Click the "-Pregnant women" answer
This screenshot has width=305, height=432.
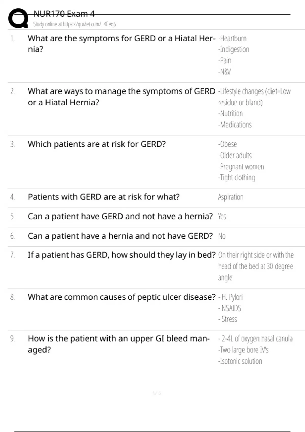pyautogui.click(x=241, y=167)
